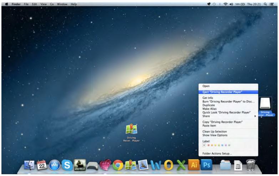Select the mounted Driving Recorder Player disk icon
The image size is (279, 176).
(265, 103)
